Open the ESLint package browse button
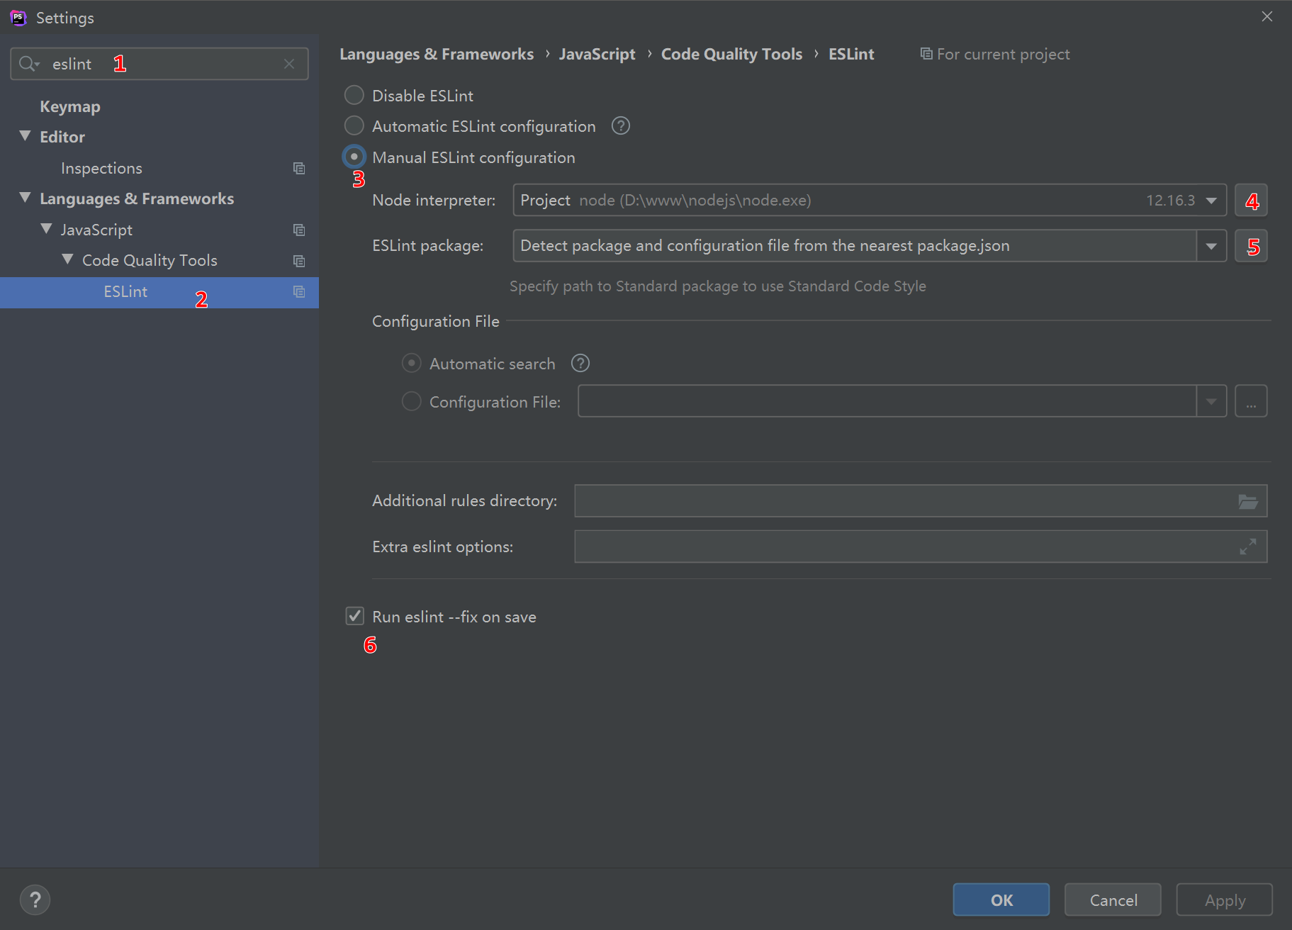1292x930 pixels. 1252,246
